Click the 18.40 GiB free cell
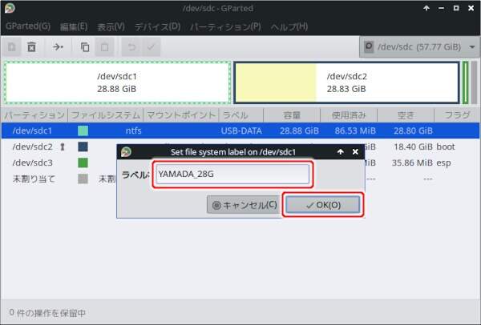This screenshot has height=325, width=481. 413,146
